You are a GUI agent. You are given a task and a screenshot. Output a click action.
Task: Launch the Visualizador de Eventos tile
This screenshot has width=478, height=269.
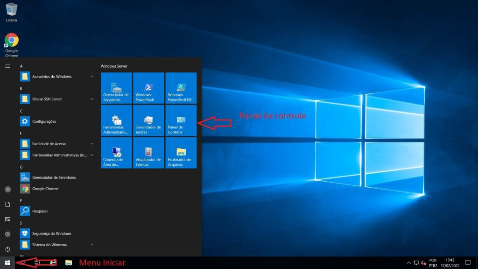148,153
